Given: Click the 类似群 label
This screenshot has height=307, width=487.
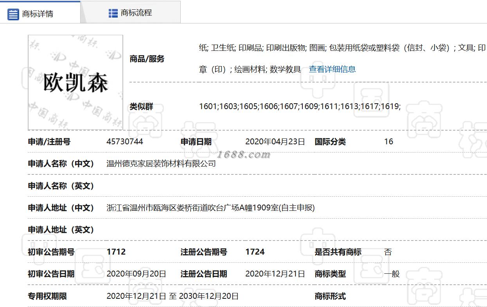Looking at the screenshot, I should click(141, 106).
